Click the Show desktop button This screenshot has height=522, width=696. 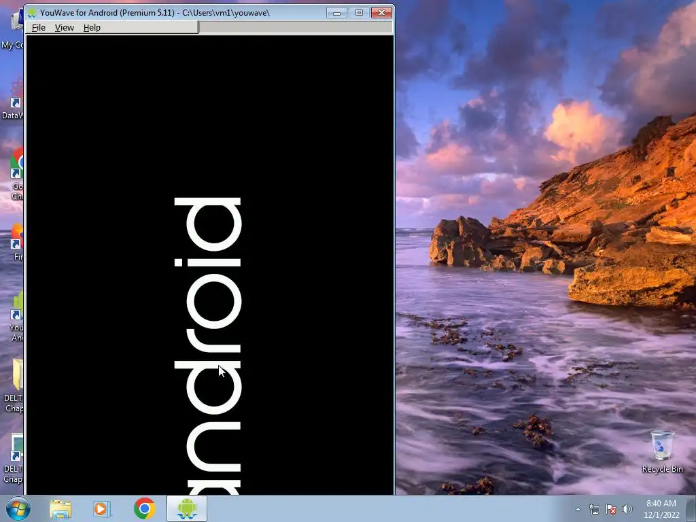tap(691, 508)
